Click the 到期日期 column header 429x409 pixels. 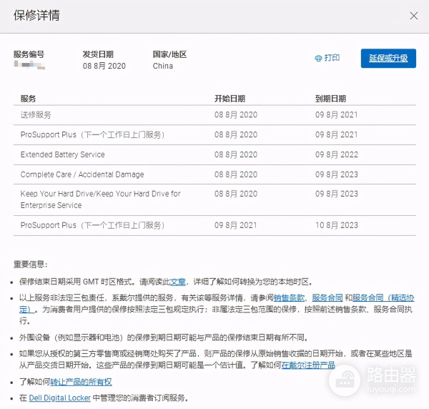click(330, 99)
